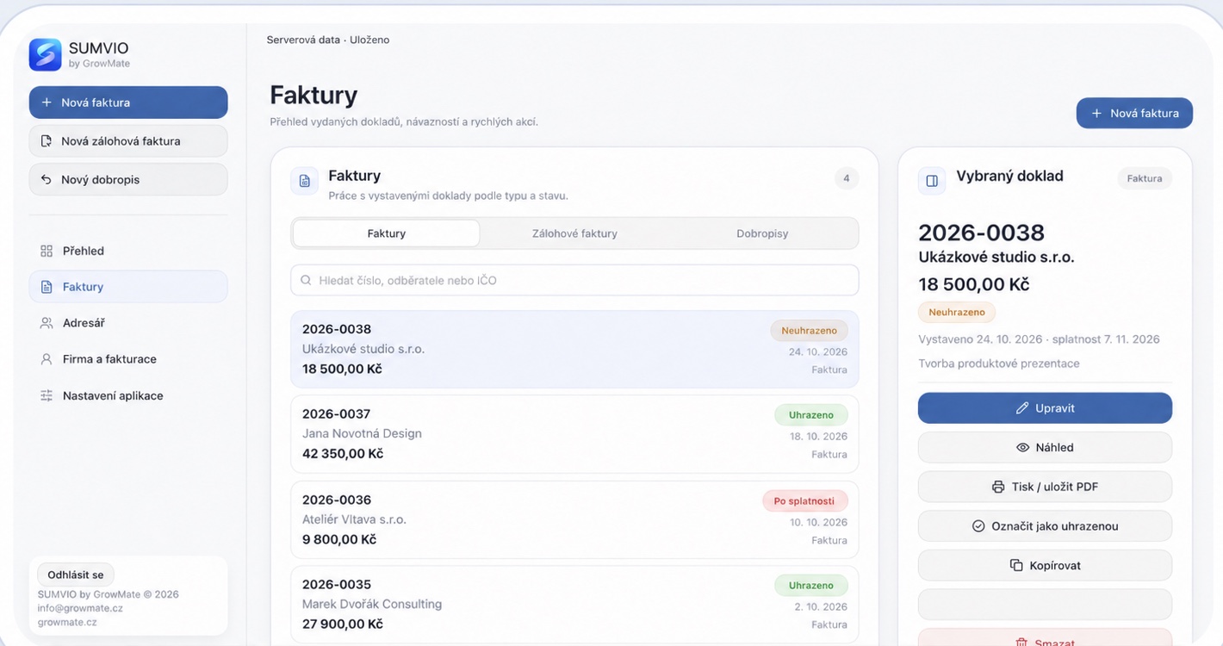The height and width of the screenshot is (646, 1223).
Task: Click the printer icon on Tisk / uložit PDF
Action: pos(998,487)
